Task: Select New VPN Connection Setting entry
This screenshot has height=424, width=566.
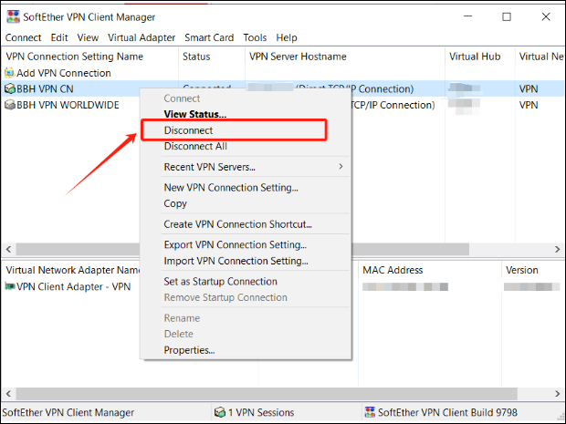Action: (231, 188)
